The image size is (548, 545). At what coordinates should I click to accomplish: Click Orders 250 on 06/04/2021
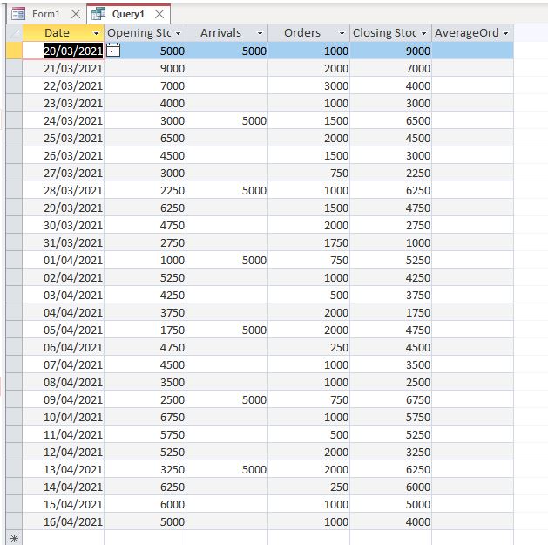point(309,347)
